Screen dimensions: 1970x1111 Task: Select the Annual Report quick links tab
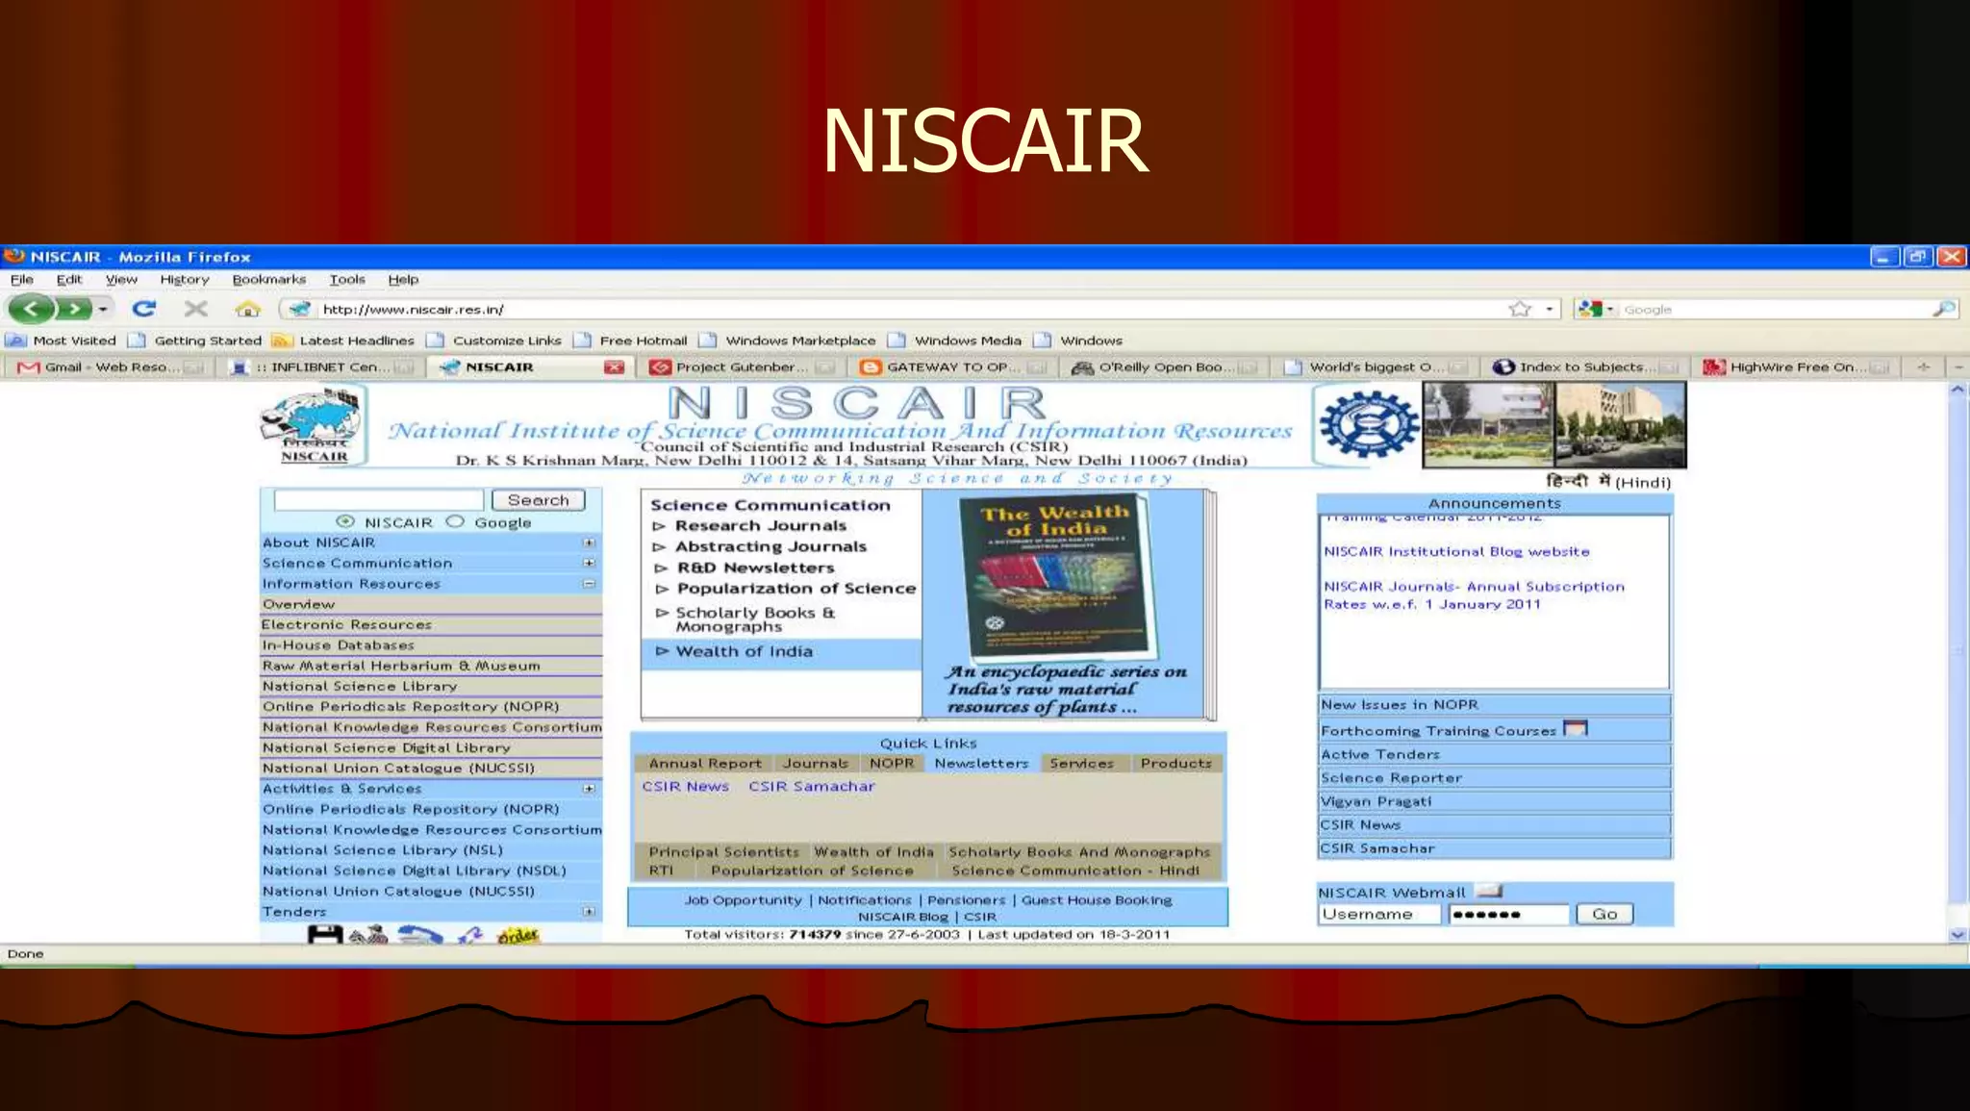pos(705,763)
